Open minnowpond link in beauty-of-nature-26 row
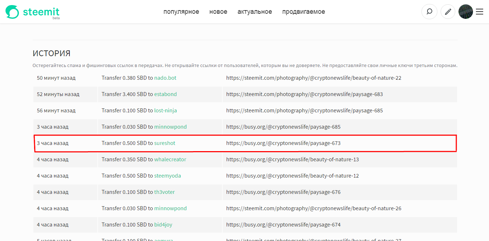The height and width of the screenshot is (241, 489). tap(170, 208)
